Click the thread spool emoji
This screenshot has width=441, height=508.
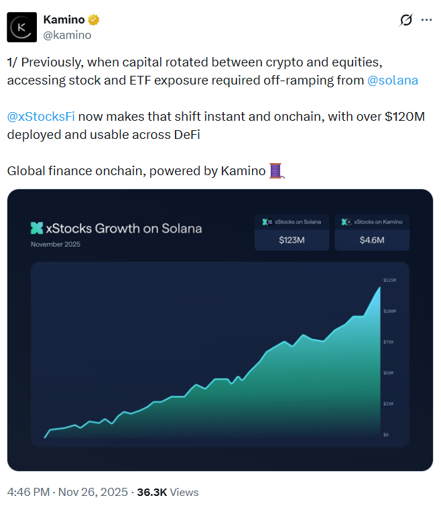point(277,170)
